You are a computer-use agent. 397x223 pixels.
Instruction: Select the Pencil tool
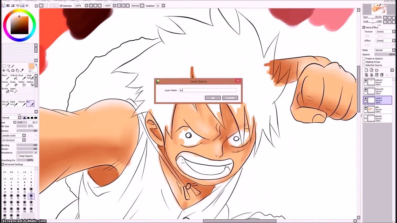click(5, 77)
